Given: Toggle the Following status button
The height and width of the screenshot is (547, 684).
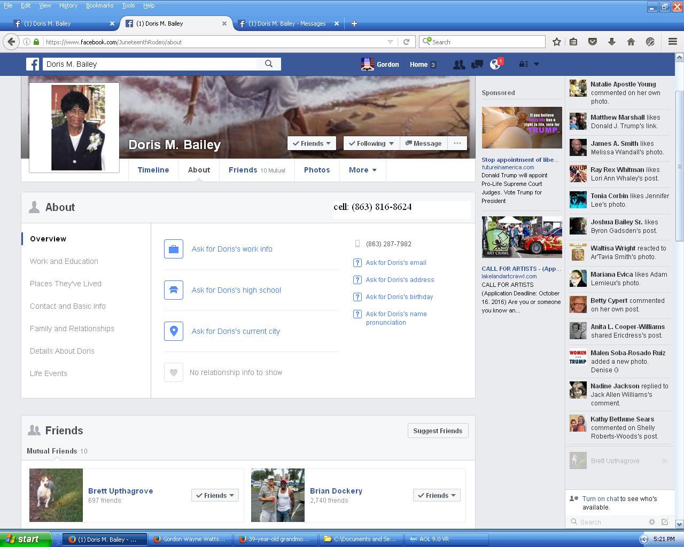Looking at the screenshot, I should pos(371,143).
